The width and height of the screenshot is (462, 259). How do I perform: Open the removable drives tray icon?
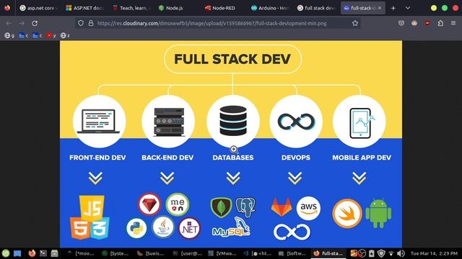click(x=372, y=253)
